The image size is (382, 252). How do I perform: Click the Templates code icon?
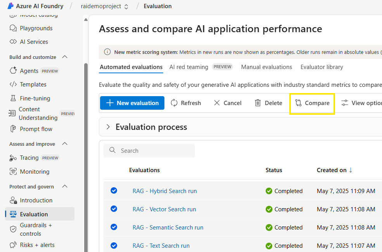click(13, 84)
